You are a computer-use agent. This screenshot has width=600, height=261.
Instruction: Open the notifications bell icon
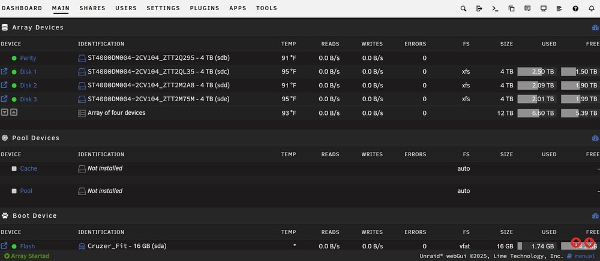[592, 8]
